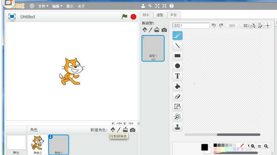Upload costume from file

tap(156, 30)
